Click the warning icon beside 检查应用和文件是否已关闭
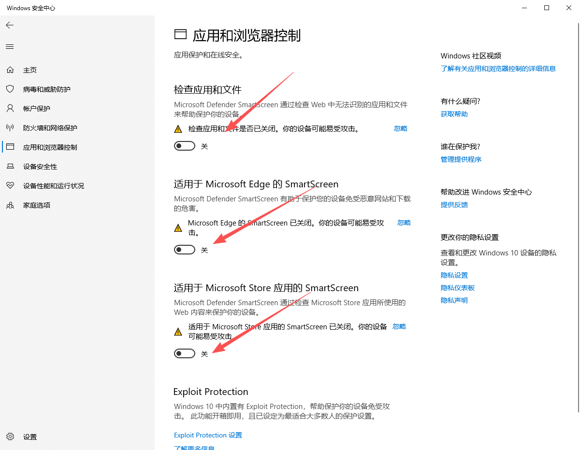This screenshot has height=450, width=580. [x=178, y=129]
